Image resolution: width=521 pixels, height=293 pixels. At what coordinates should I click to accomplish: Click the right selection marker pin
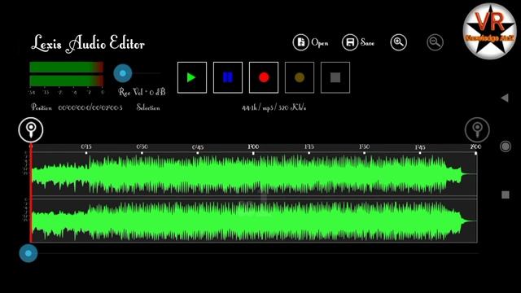click(477, 129)
